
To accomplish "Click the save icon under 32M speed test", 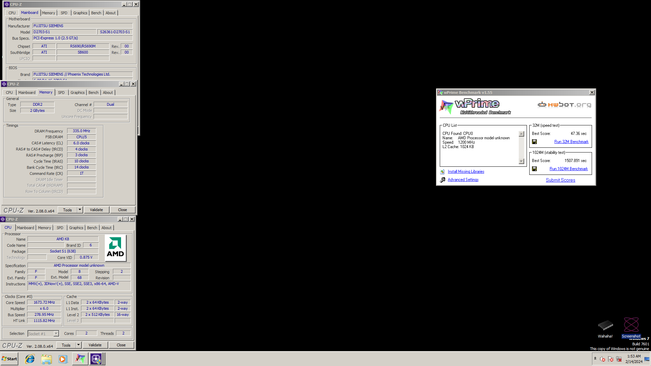I will pos(534,142).
